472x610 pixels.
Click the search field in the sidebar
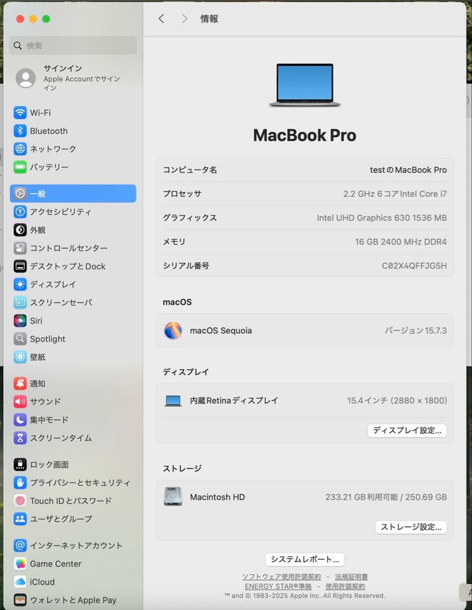pyautogui.click(x=72, y=46)
